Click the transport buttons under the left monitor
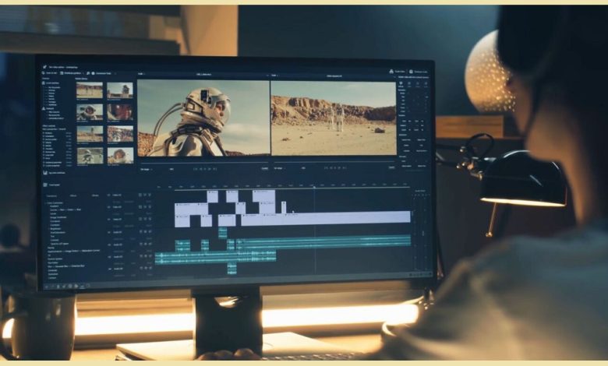Viewport: 608px width, 366px height. point(205,169)
